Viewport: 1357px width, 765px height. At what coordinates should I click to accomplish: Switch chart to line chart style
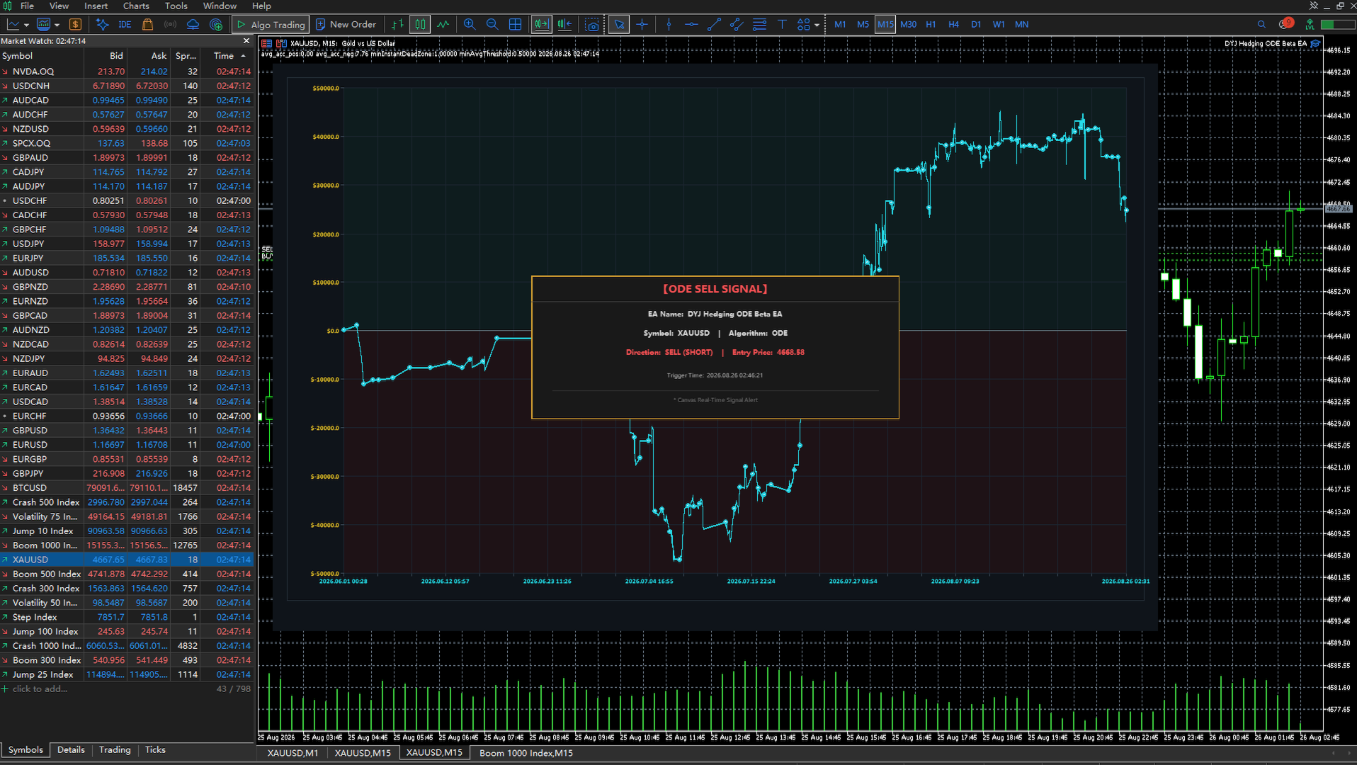point(443,24)
